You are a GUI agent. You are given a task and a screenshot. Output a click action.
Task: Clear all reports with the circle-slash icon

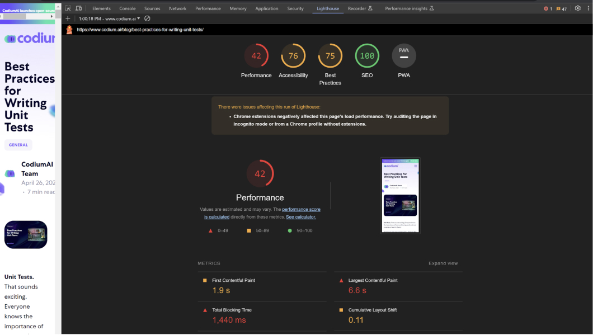tap(147, 18)
